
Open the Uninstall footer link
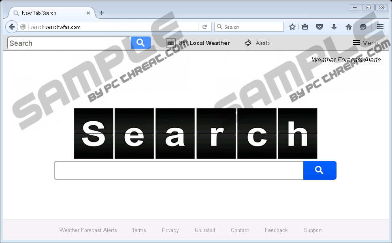(205, 230)
